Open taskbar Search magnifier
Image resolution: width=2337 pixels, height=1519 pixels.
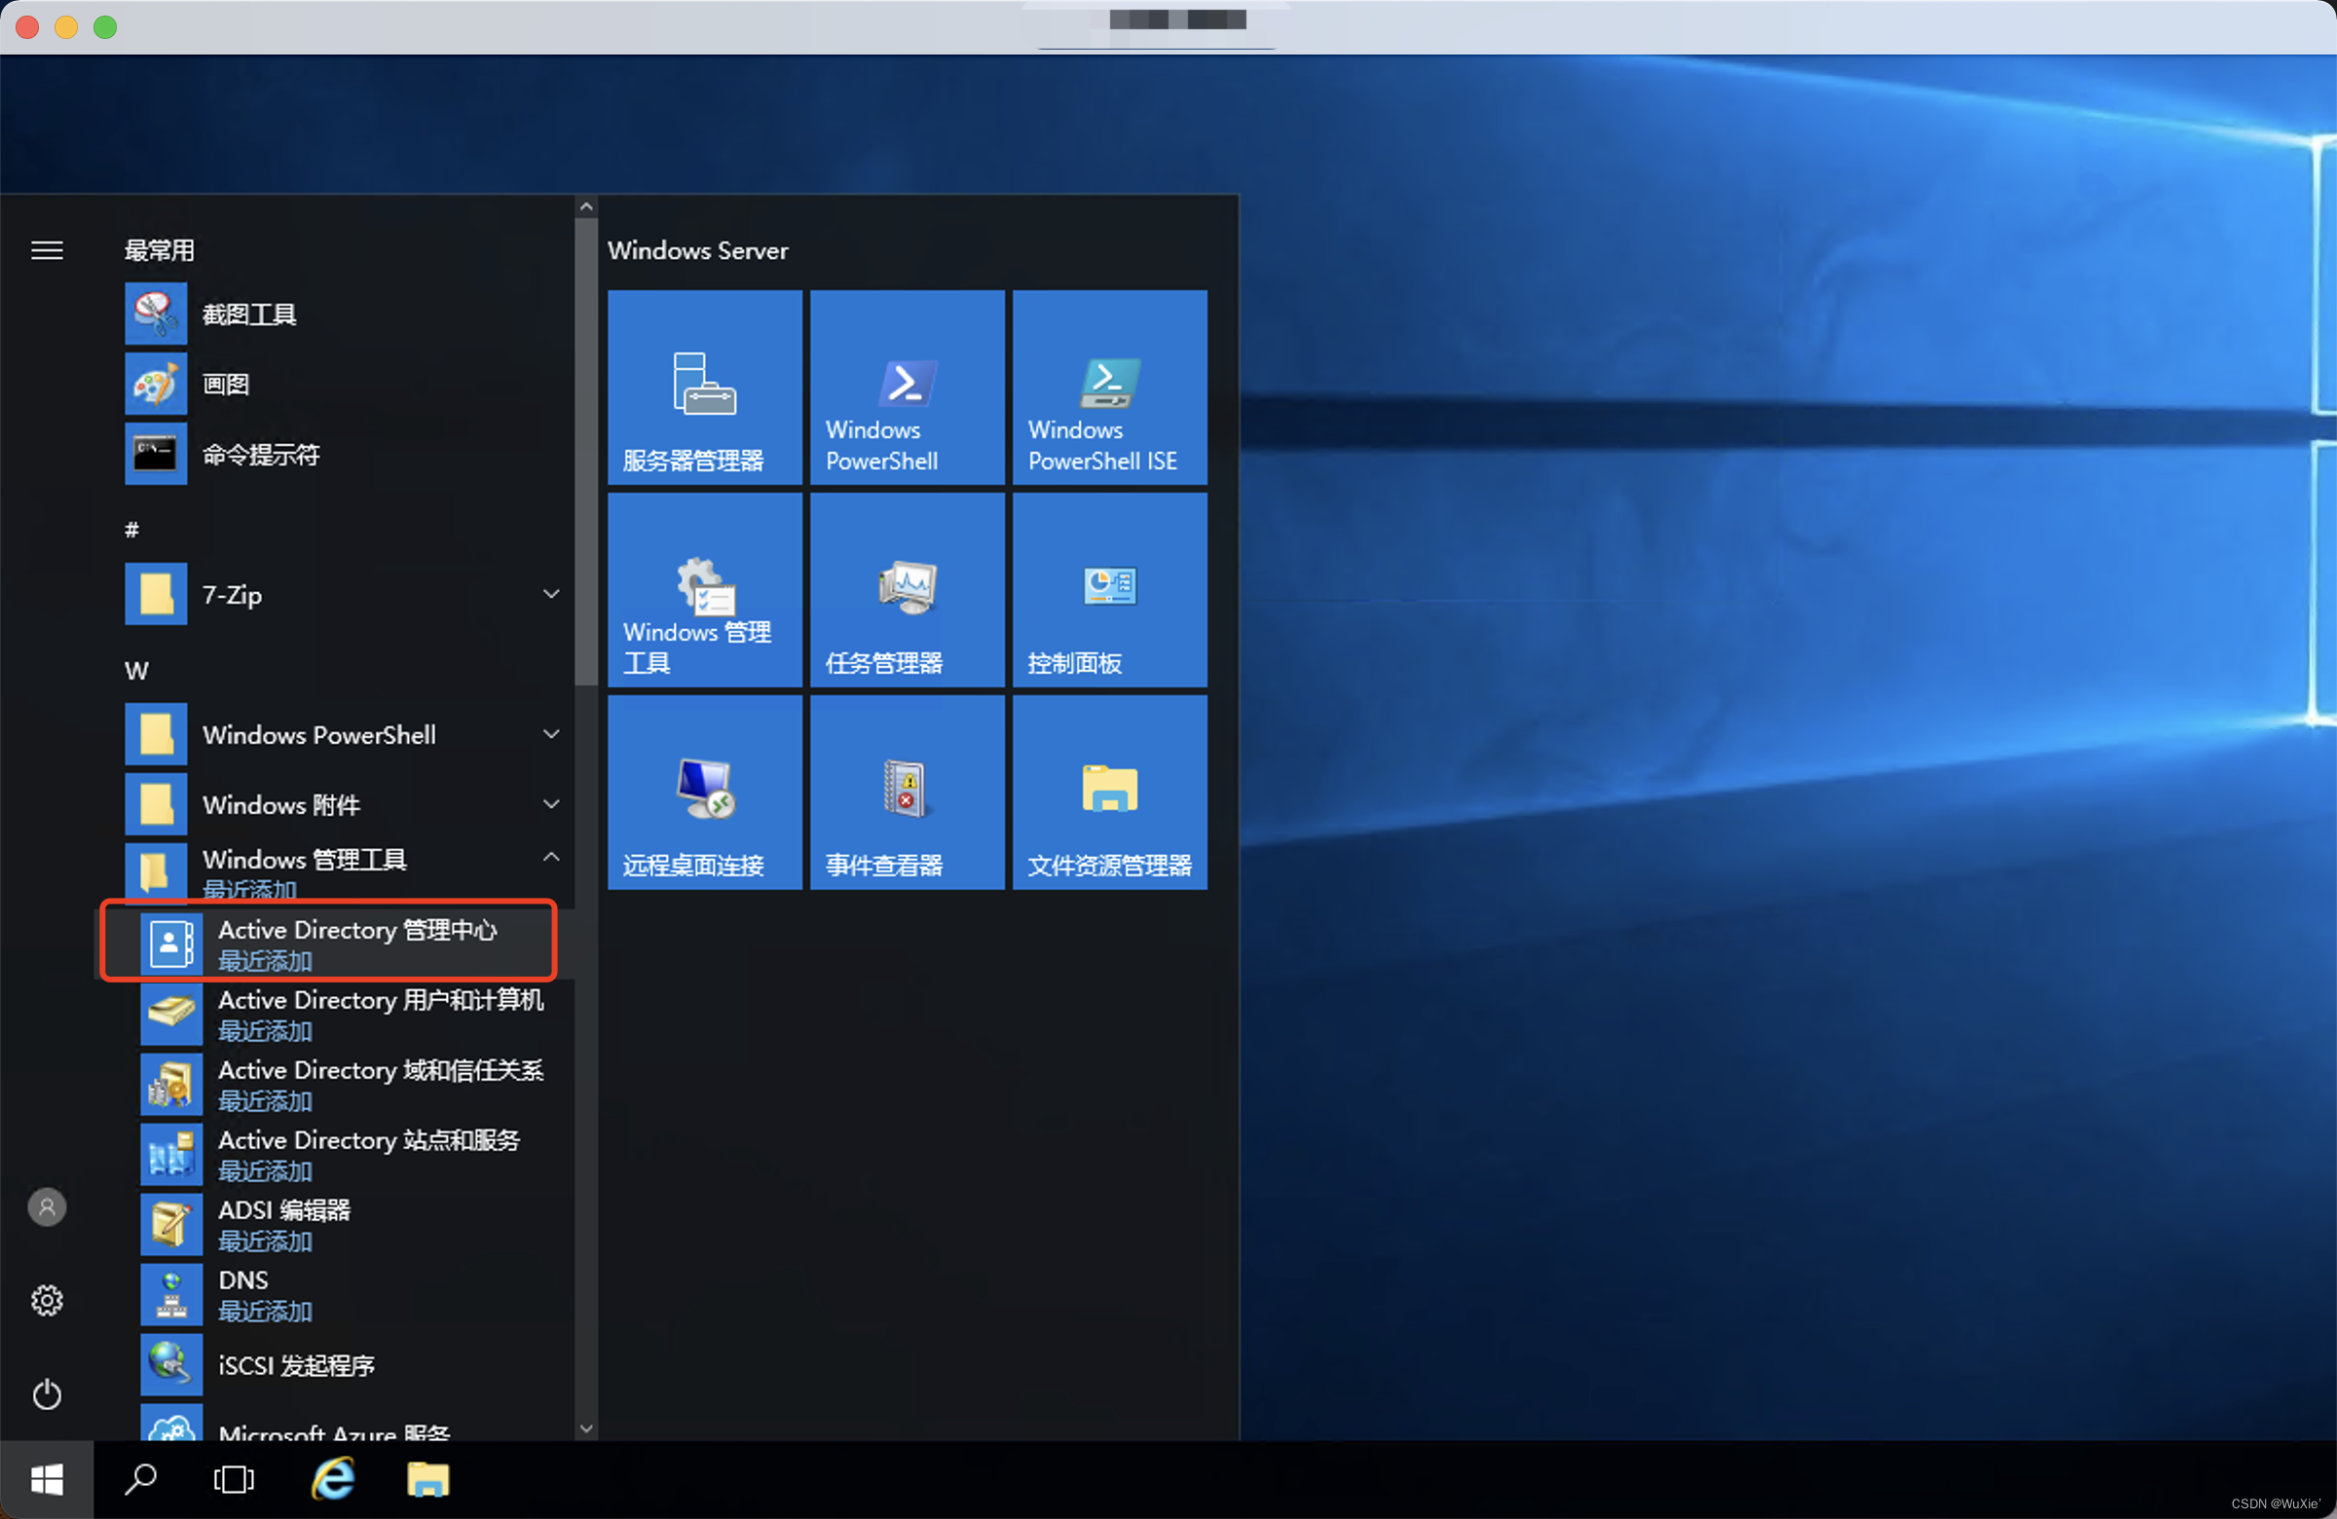coord(140,1480)
